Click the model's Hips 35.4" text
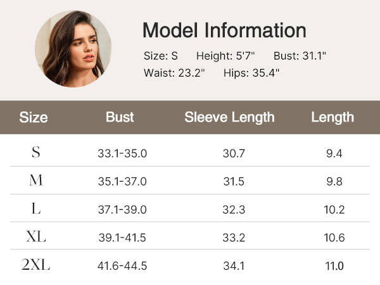380x285 pixels. point(251,72)
